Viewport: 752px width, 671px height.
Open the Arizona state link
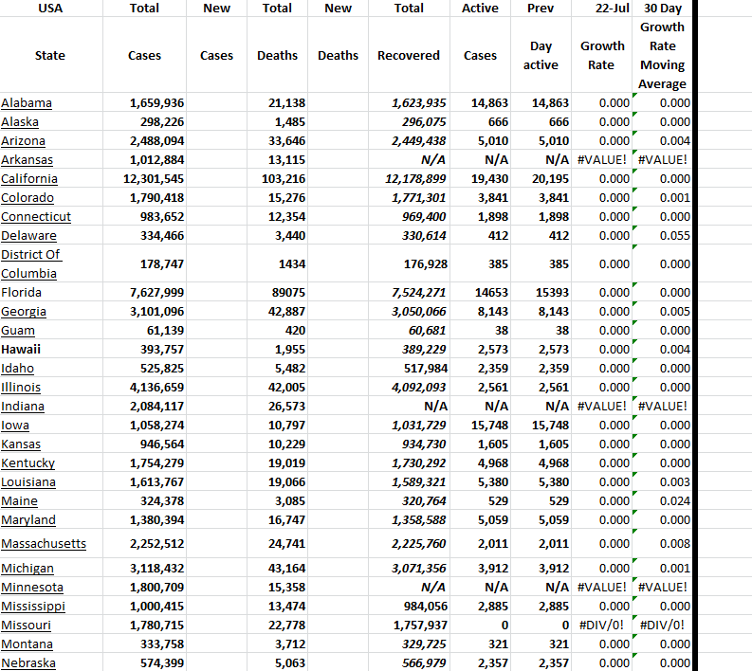[23, 141]
